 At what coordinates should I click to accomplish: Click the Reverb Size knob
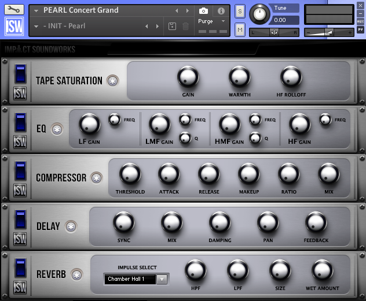tap(280, 271)
